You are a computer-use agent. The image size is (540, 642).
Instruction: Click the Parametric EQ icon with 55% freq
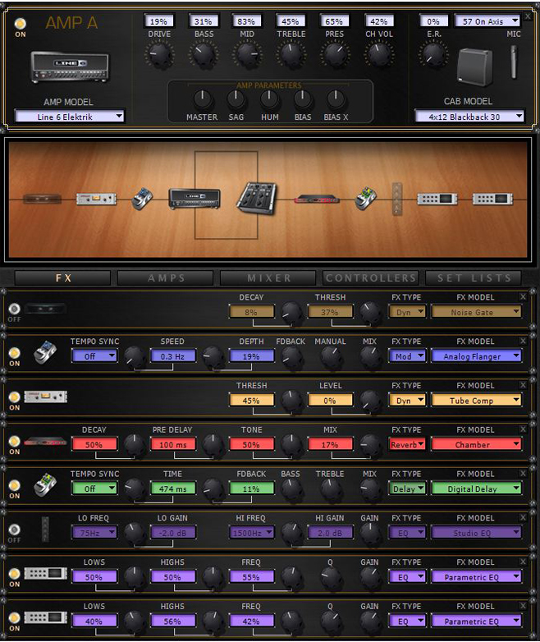[x=45, y=573]
